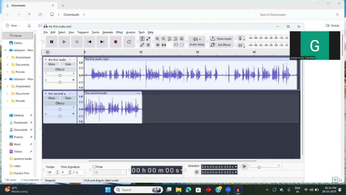Open the Audio Setup dropdown
The width and height of the screenshot is (346, 195).
tap(197, 42)
